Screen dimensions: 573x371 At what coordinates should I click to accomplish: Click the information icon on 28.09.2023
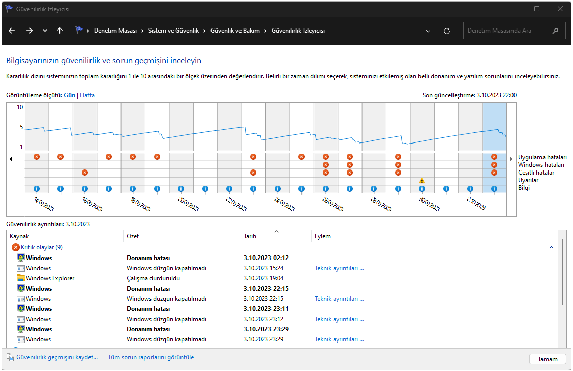(374, 189)
